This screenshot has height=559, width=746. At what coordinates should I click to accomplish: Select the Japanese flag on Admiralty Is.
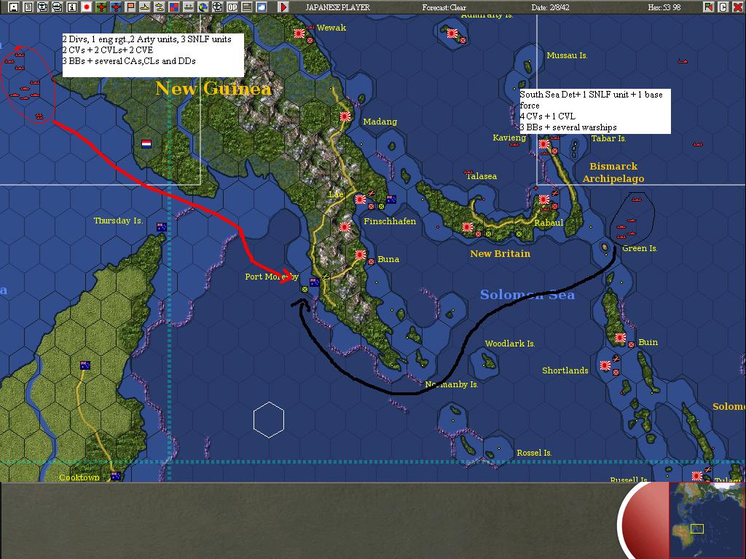click(452, 33)
